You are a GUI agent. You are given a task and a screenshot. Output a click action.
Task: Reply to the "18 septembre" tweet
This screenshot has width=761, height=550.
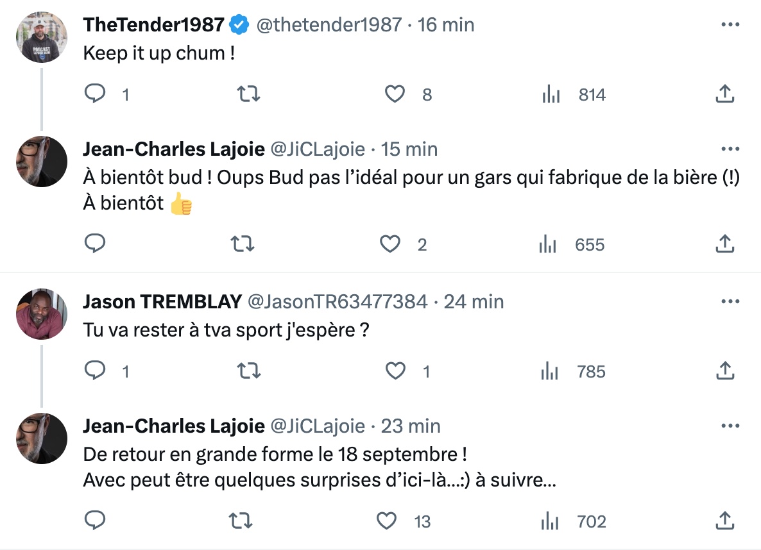click(95, 520)
